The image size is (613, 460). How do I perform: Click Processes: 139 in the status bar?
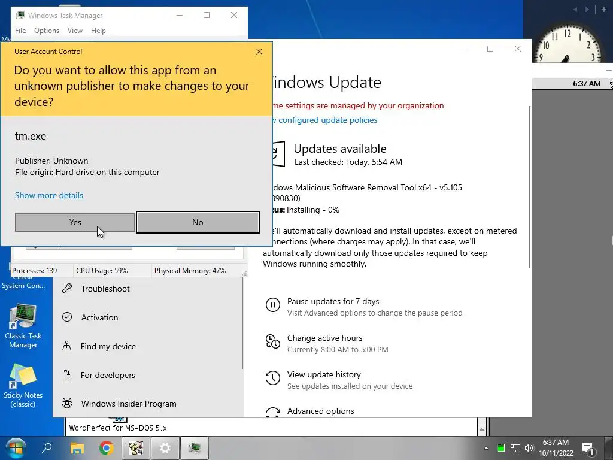[x=34, y=271]
